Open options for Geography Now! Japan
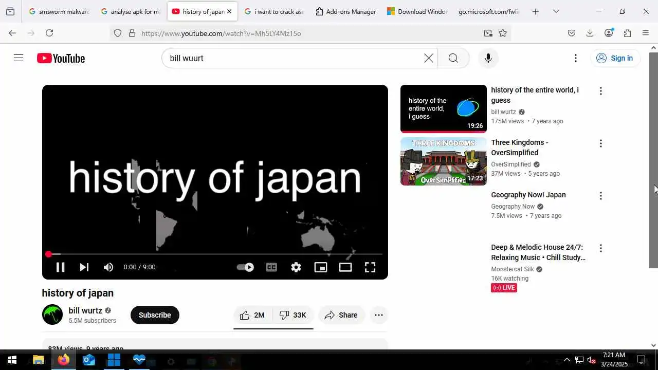Viewport: 658px width, 370px height. pos(600,196)
